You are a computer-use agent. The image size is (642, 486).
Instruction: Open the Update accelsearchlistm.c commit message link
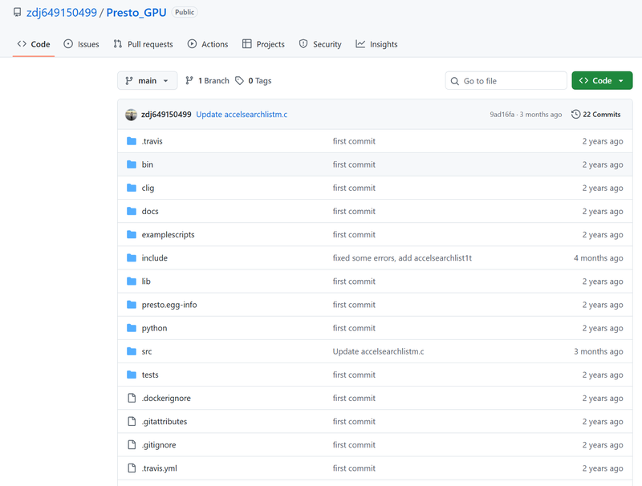242,115
